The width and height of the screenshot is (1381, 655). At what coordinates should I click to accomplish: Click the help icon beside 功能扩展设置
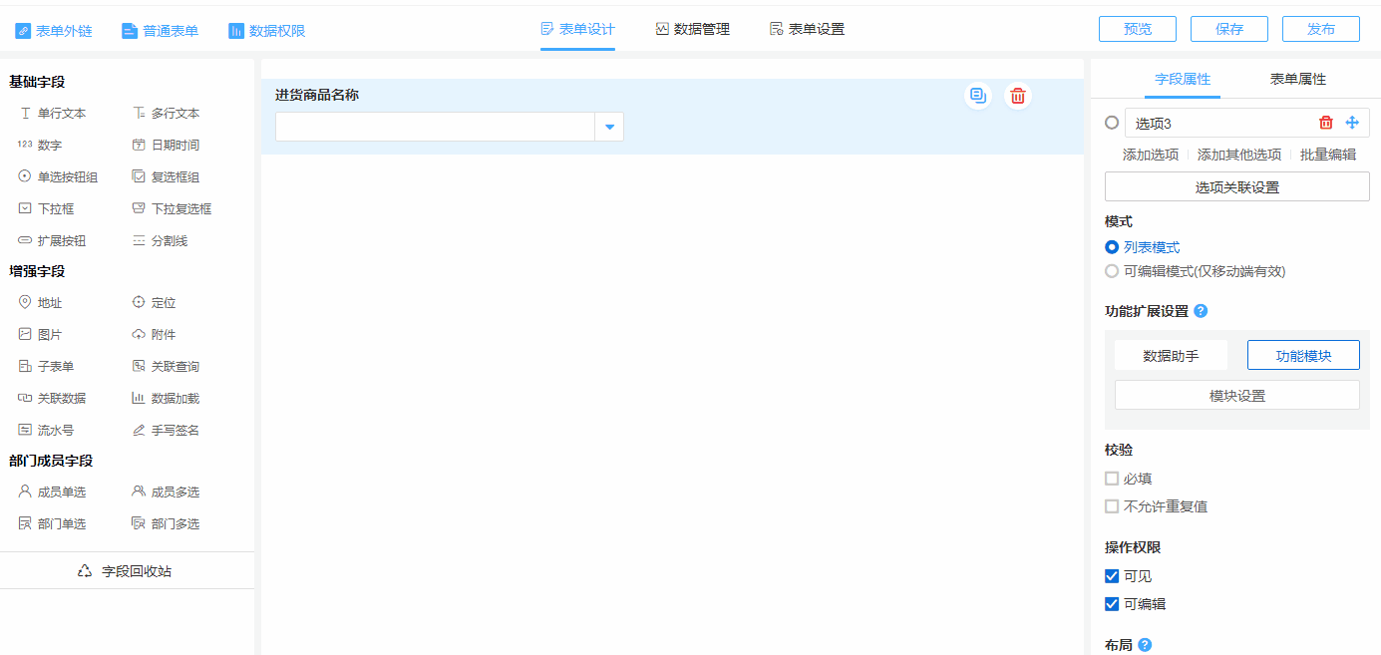(1201, 311)
